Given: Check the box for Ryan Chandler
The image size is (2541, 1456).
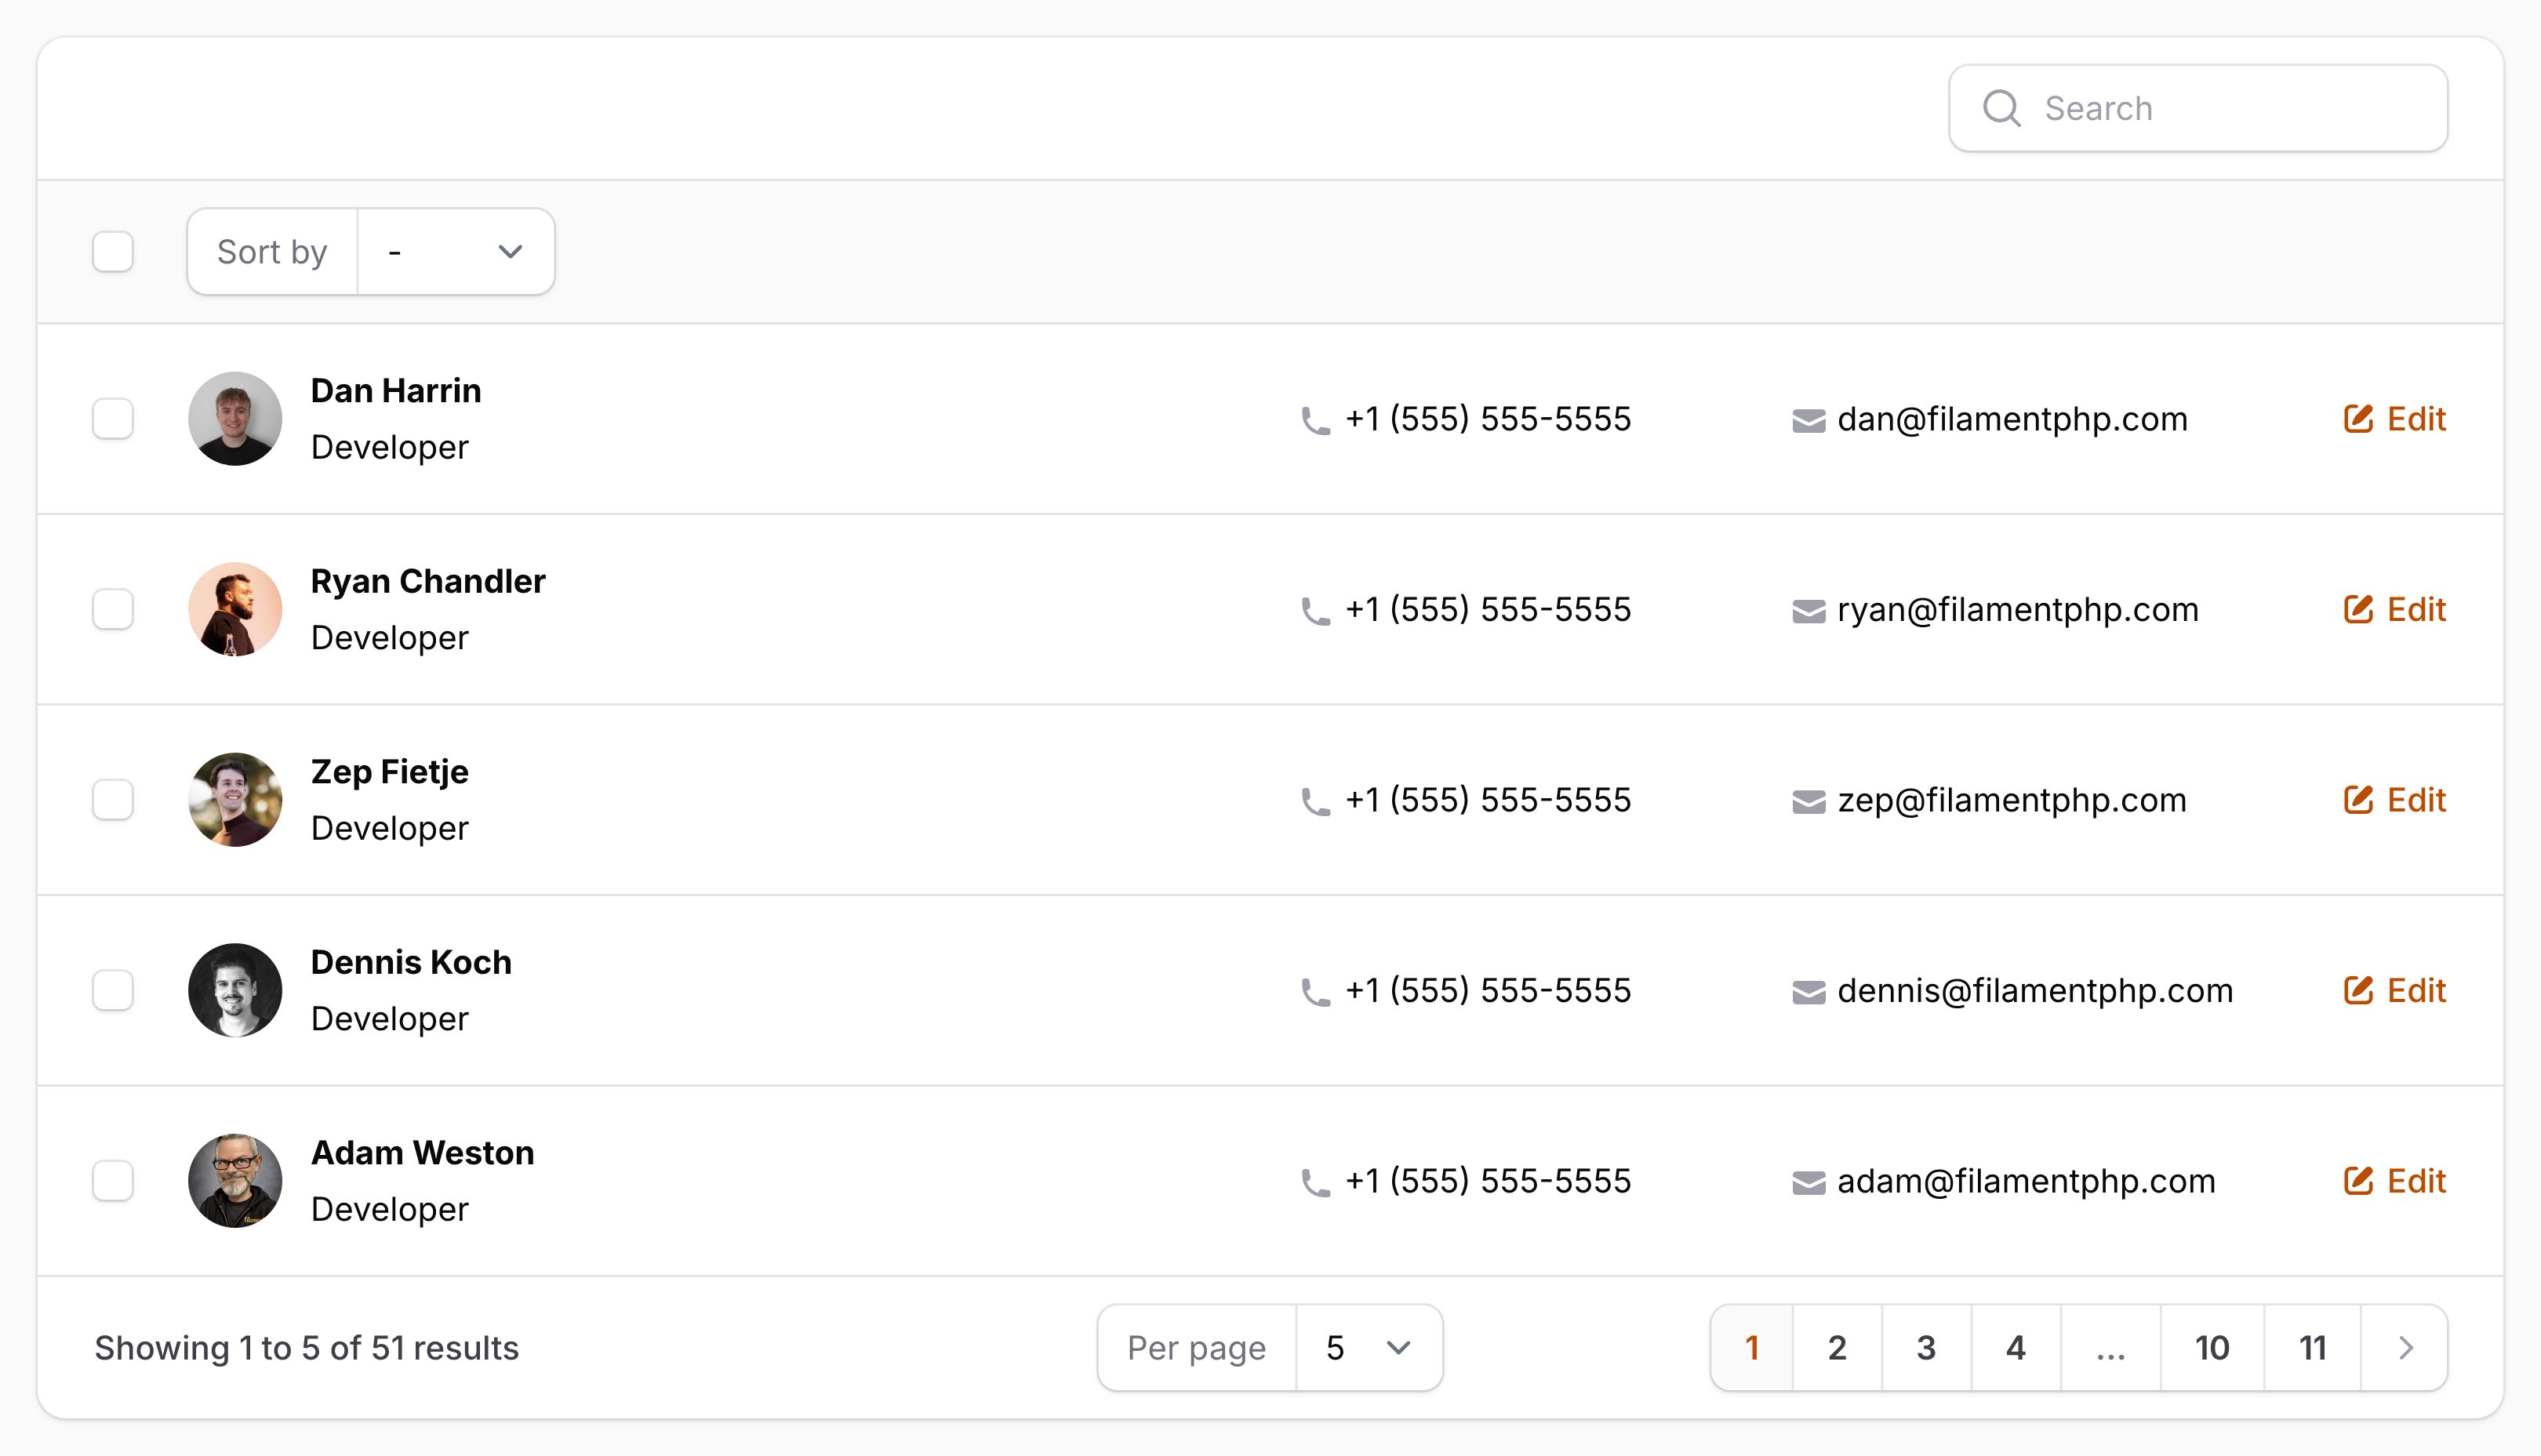Looking at the screenshot, I should tap(113, 609).
